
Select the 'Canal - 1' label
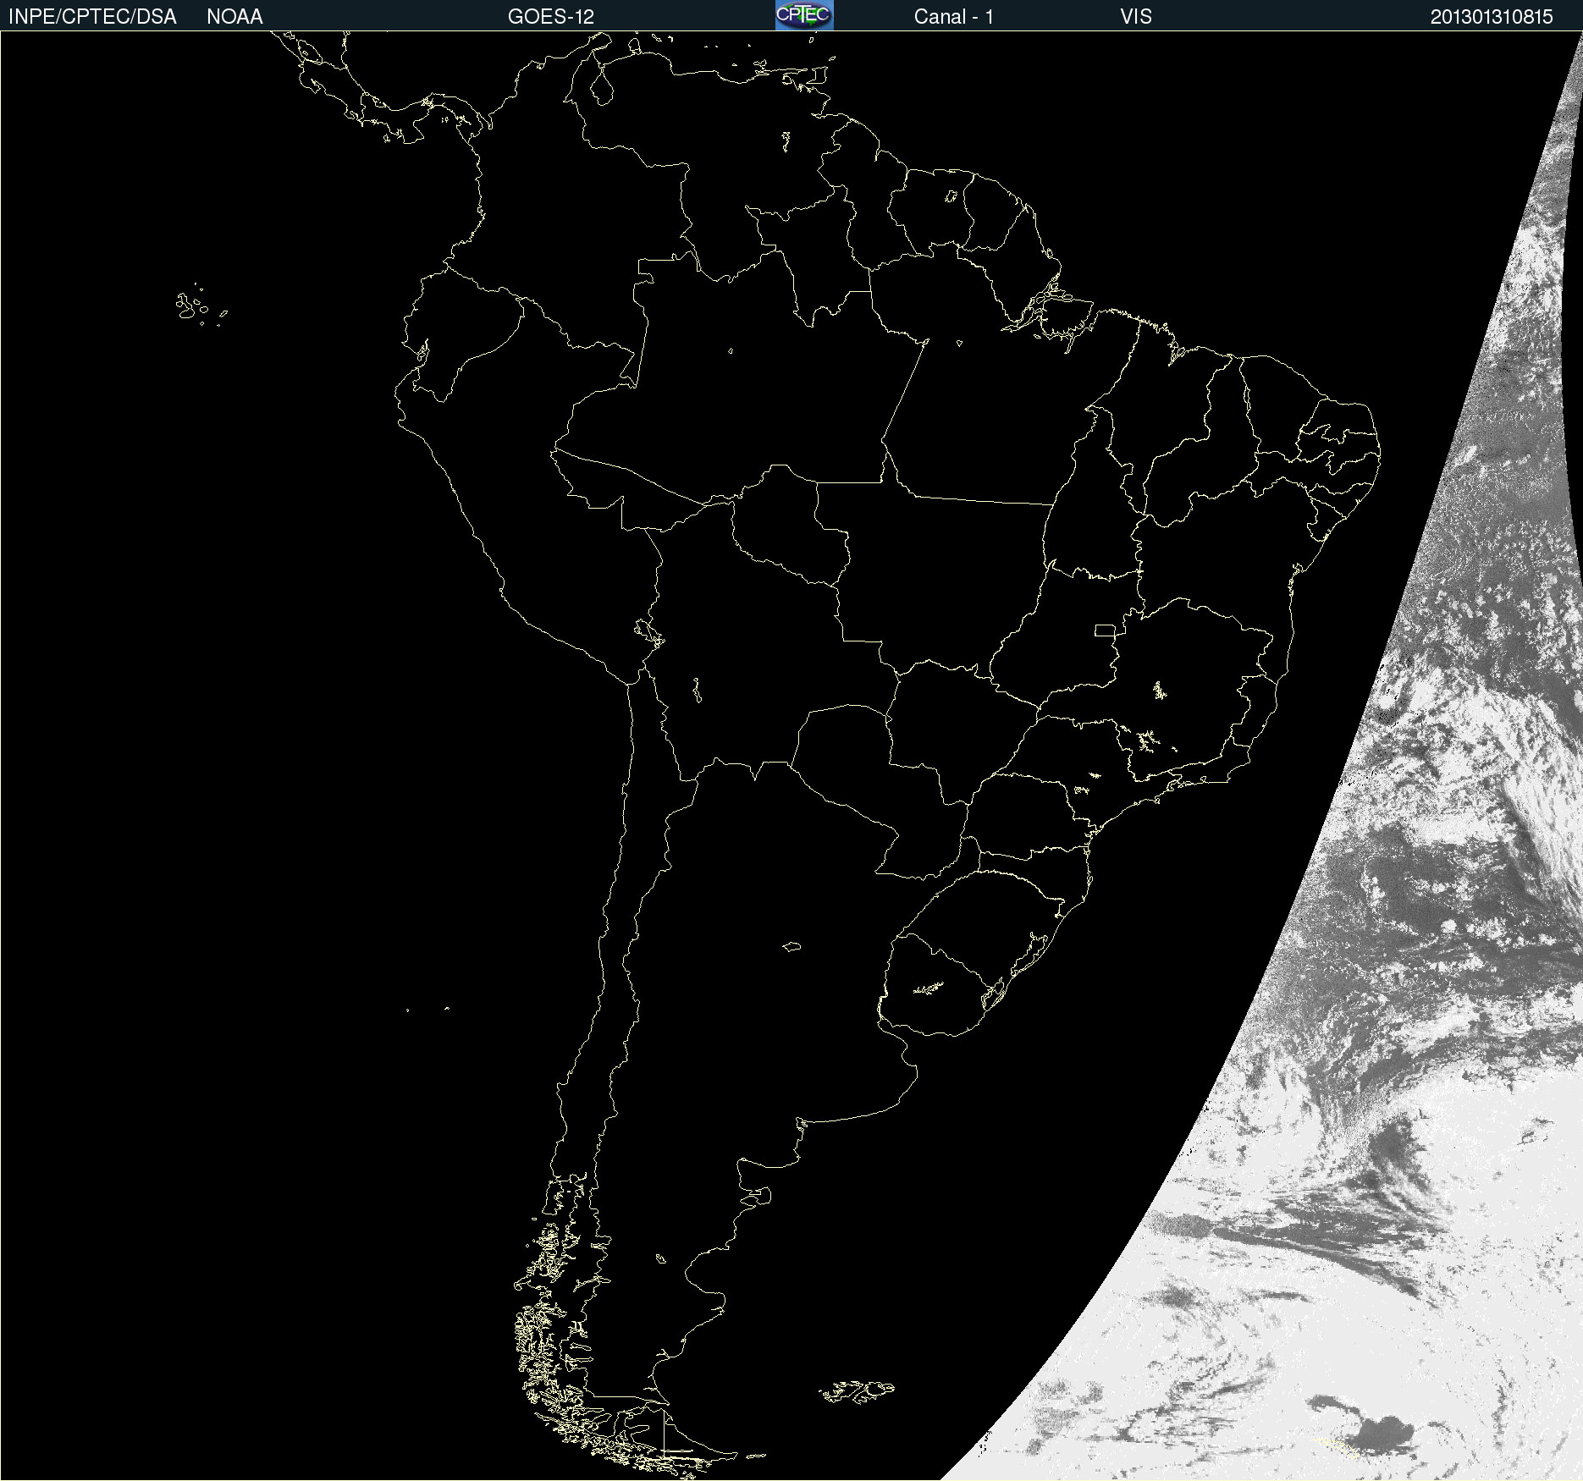pos(953,17)
